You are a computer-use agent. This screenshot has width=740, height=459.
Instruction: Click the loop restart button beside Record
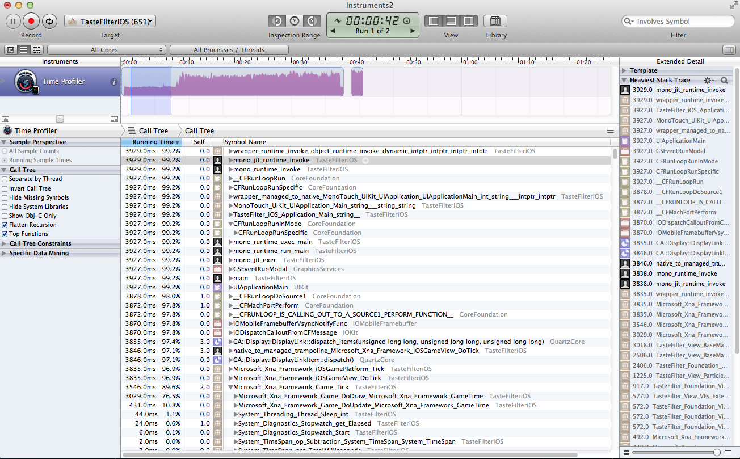tap(49, 21)
